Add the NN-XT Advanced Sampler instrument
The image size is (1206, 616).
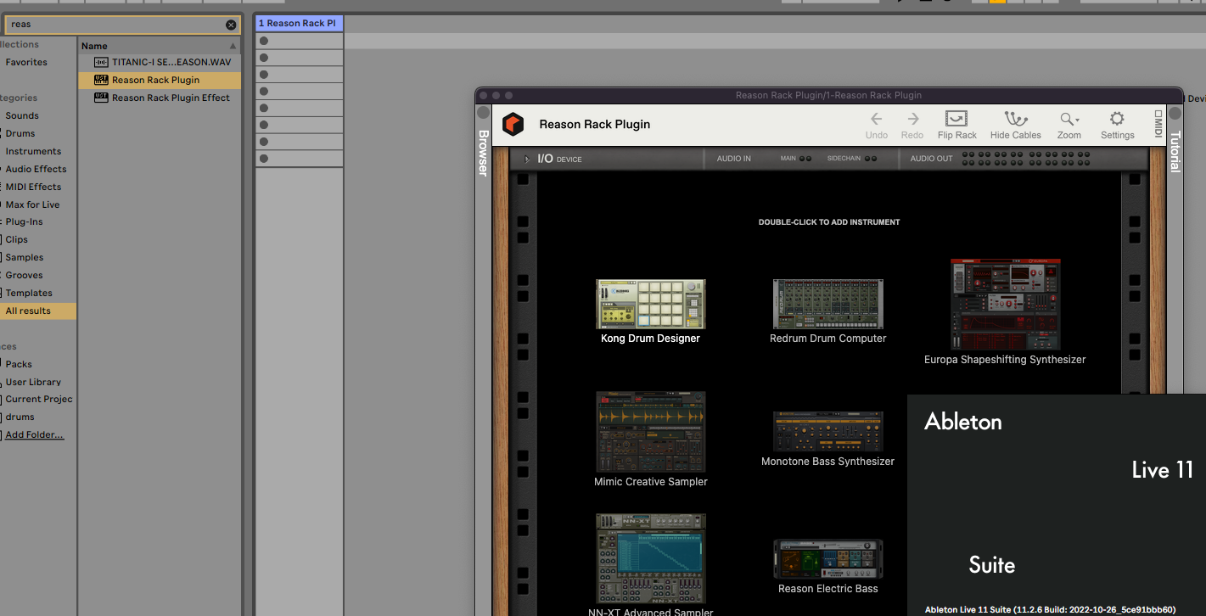pyautogui.click(x=651, y=558)
